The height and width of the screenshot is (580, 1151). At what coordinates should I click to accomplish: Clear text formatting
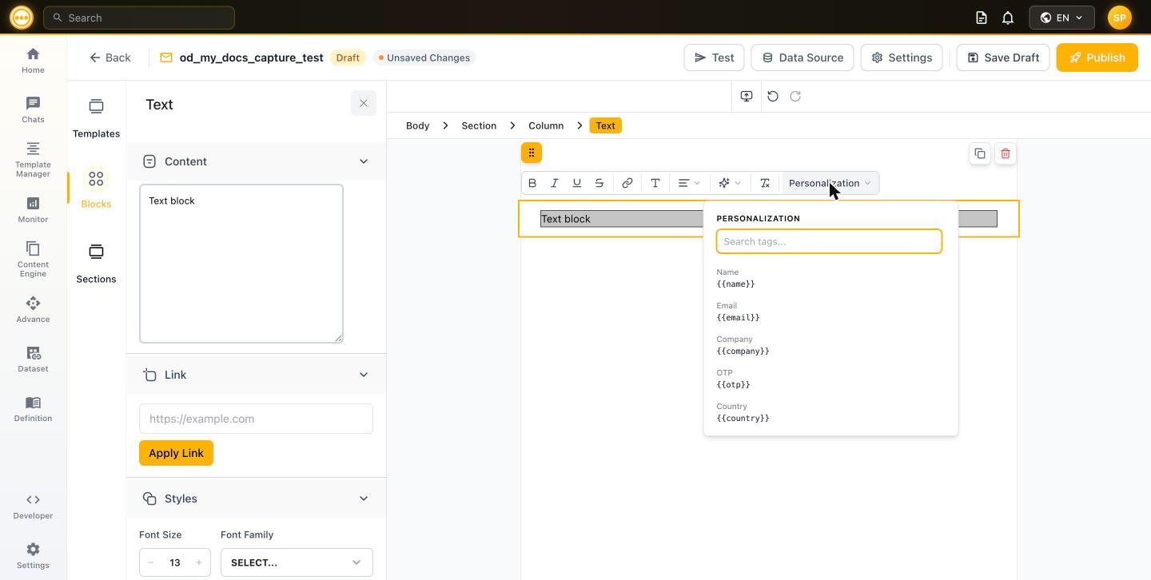(x=765, y=183)
